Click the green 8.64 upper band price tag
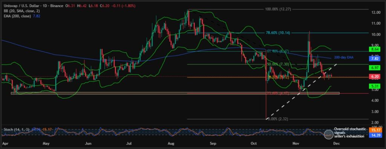This screenshot has height=149, width=386. (374, 50)
